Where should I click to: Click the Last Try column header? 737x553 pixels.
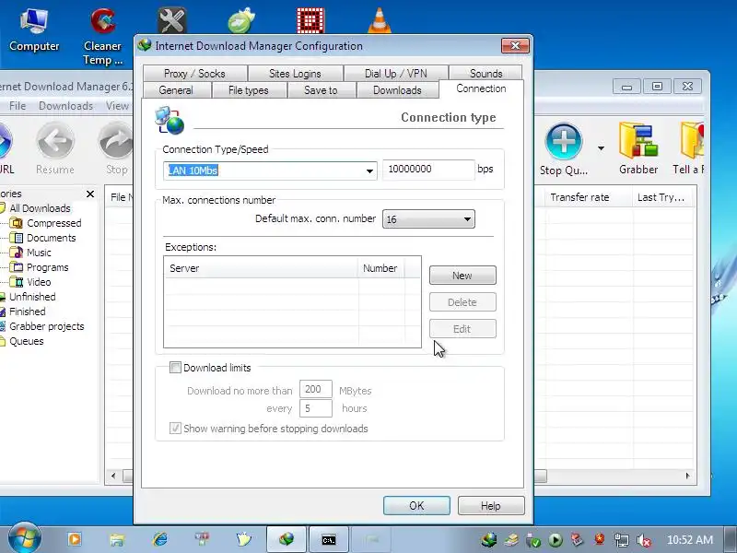coord(662,197)
